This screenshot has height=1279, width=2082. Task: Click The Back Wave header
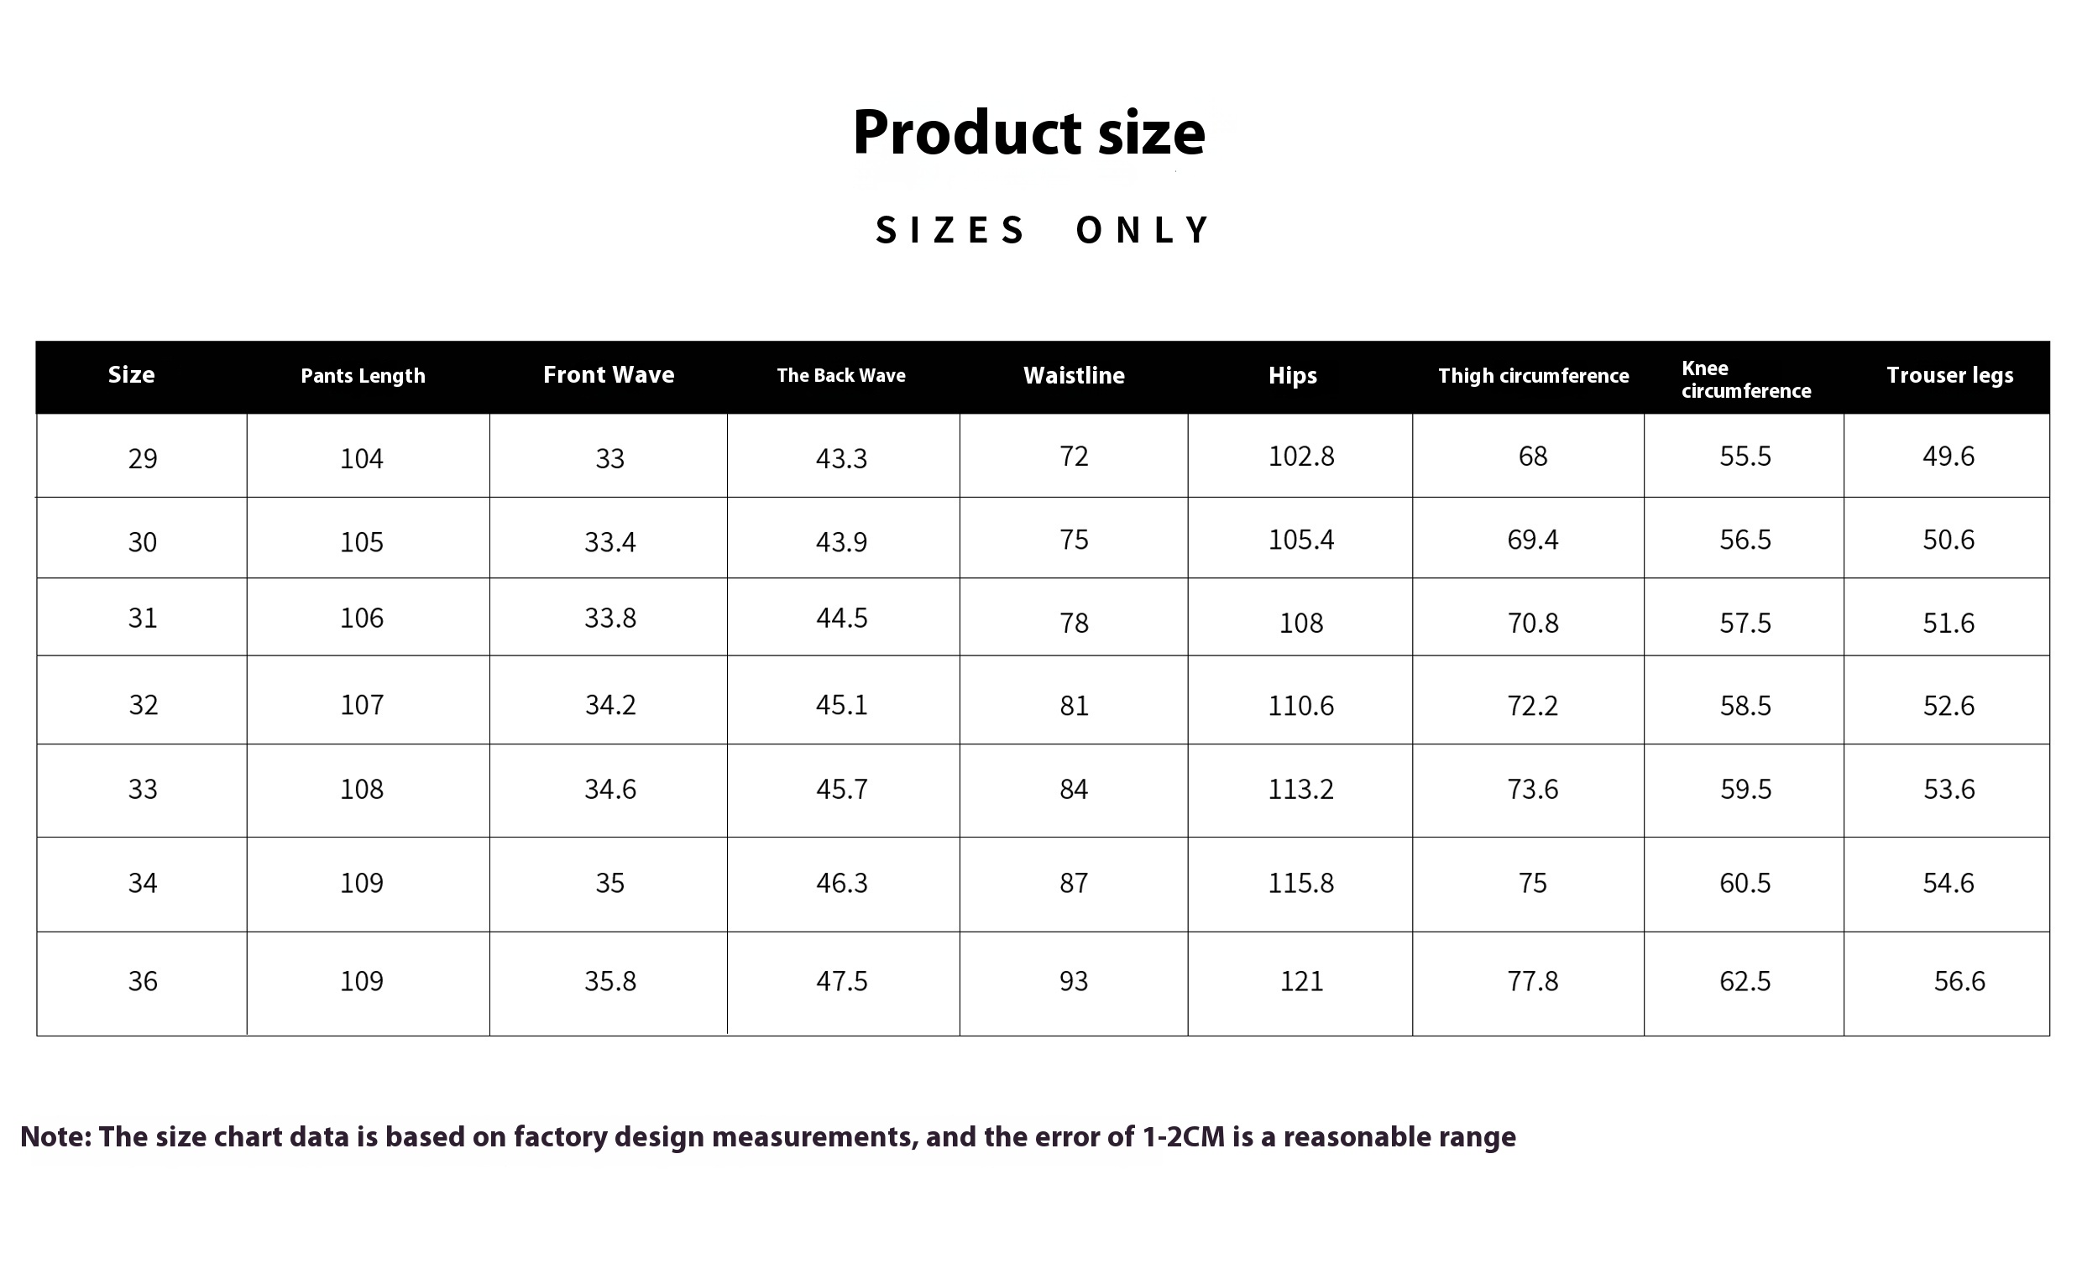point(841,376)
